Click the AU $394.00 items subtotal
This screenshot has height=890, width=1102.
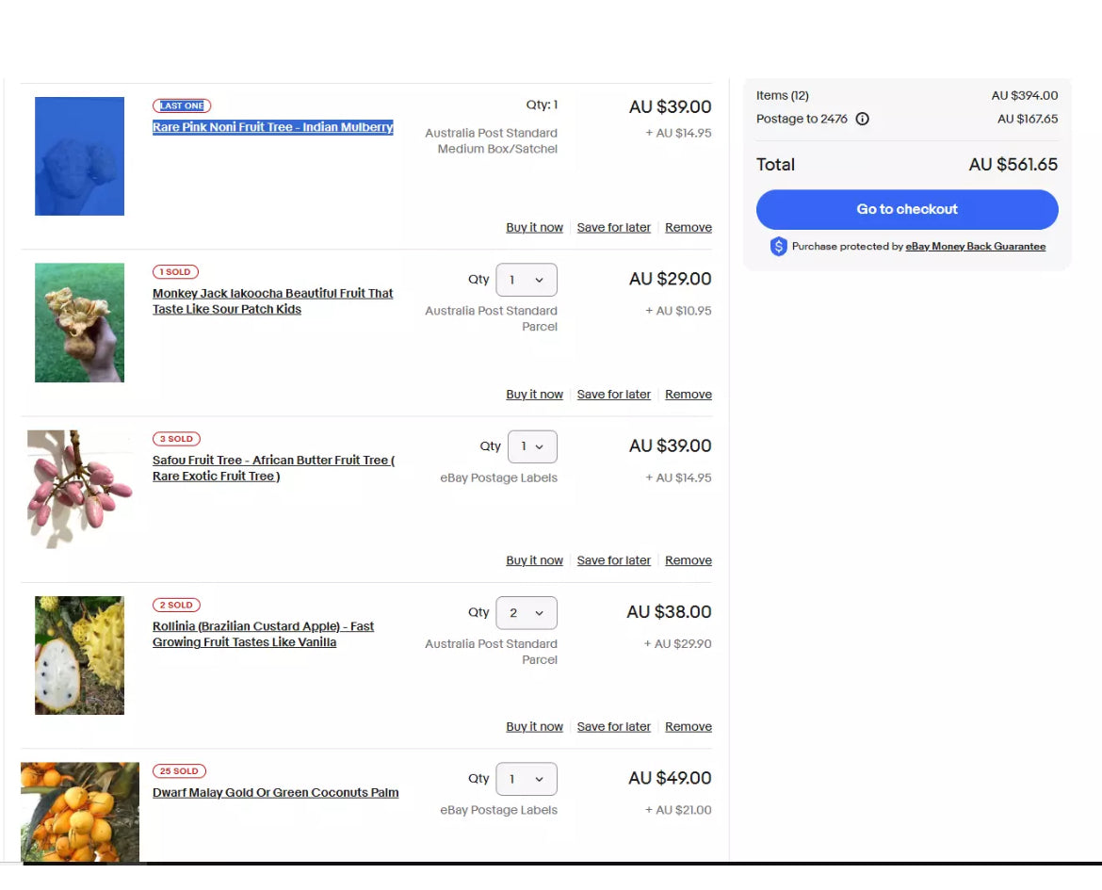1025,96
